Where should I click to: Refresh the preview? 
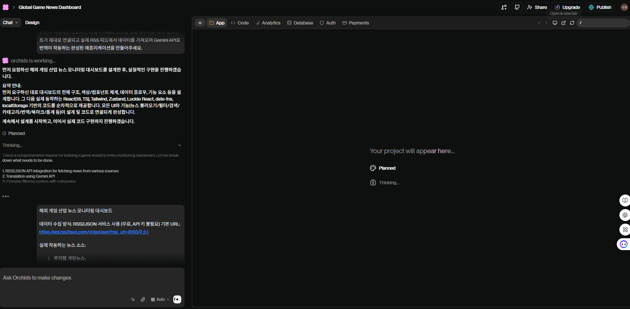click(572, 23)
